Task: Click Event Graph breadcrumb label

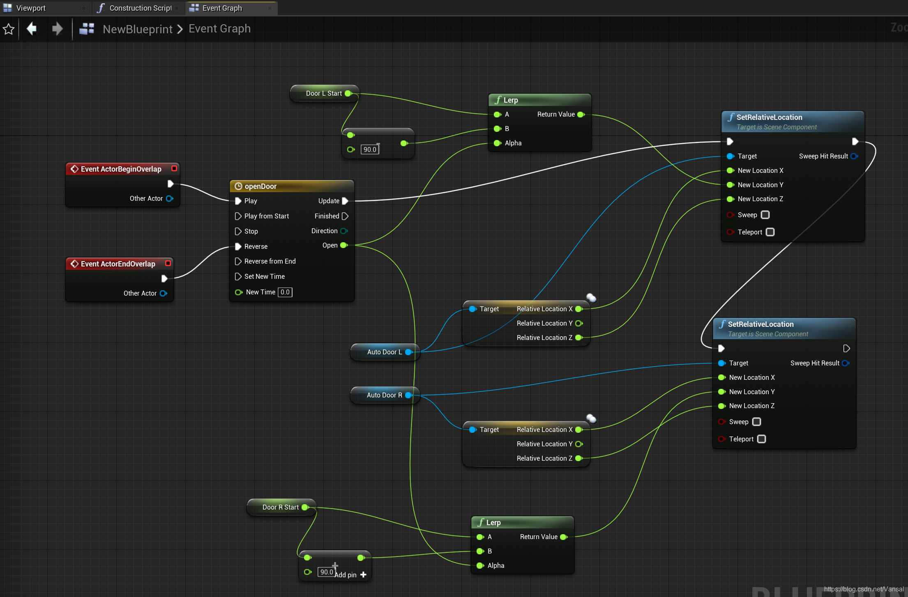Action: 219,29
